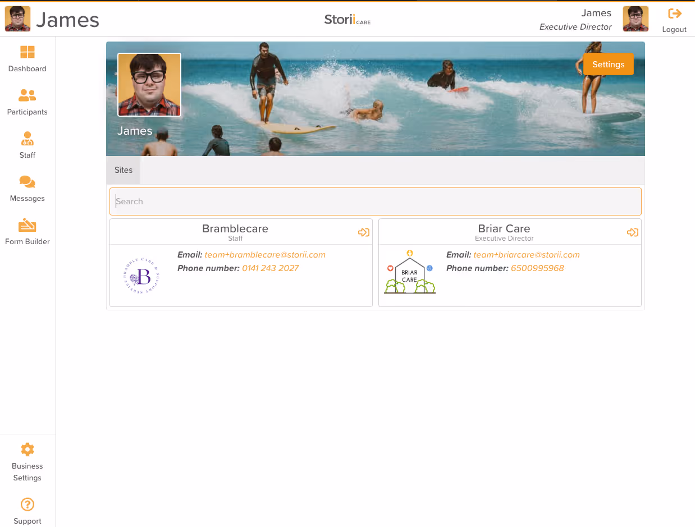Click the large James heading top-left
695x527 pixels.
(67, 20)
